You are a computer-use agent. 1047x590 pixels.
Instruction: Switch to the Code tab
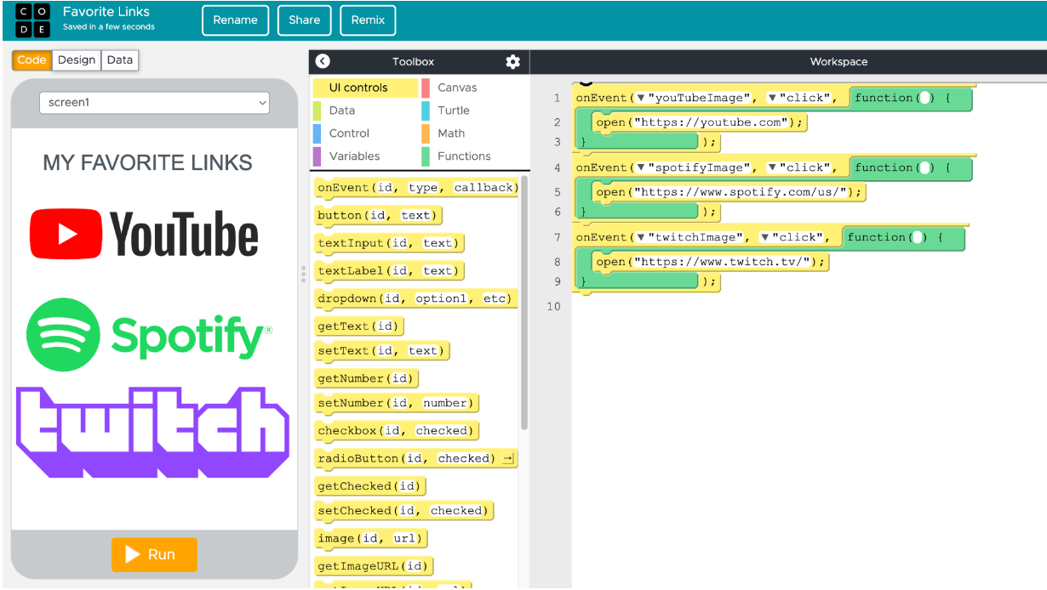(31, 60)
